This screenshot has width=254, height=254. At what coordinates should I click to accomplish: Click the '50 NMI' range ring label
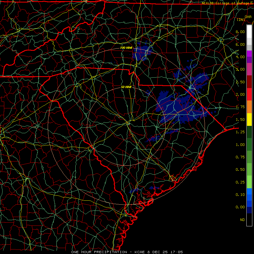tap(126, 87)
